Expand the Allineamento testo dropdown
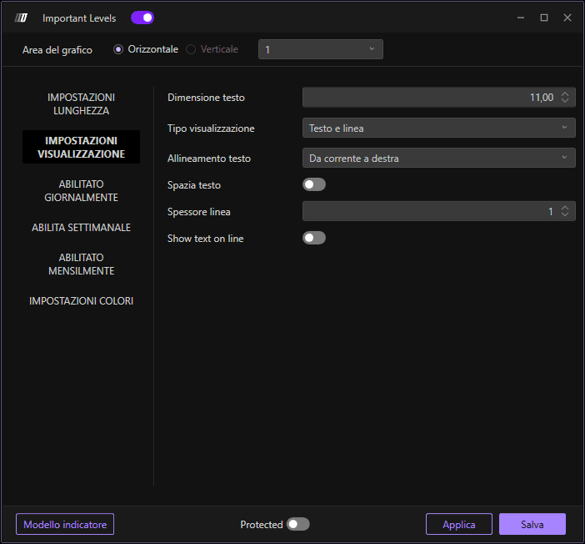Screen dimensions: 585x544 [x=438, y=158]
